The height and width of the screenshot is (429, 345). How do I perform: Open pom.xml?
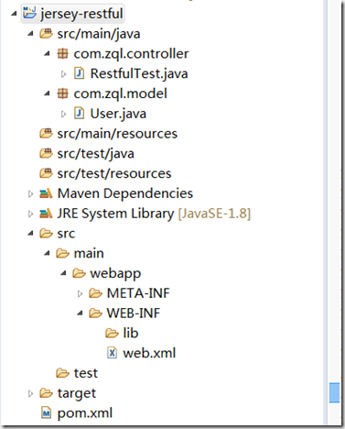point(85,413)
